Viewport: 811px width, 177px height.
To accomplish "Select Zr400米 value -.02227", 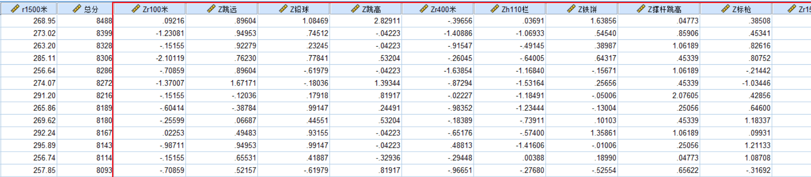I will click(x=438, y=96).
